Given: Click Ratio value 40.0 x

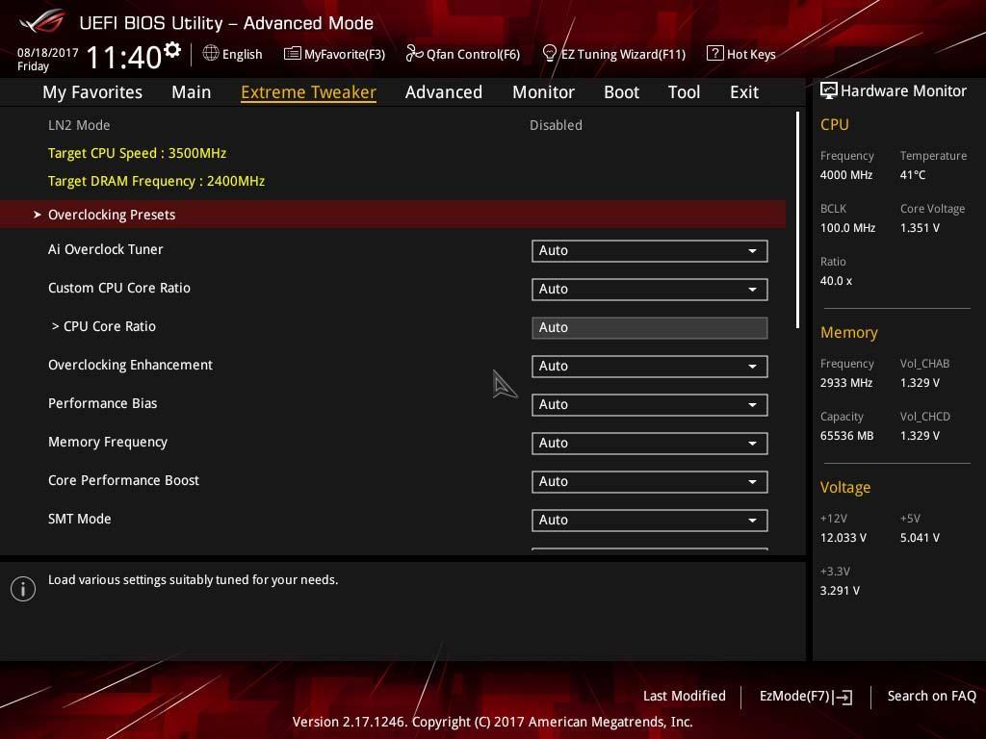Looking at the screenshot, I should pos(837,281).
